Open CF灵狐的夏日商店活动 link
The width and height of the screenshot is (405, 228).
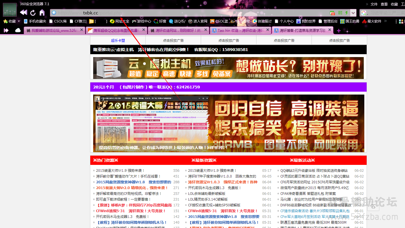pyautogui.click(x=315, y=176)
